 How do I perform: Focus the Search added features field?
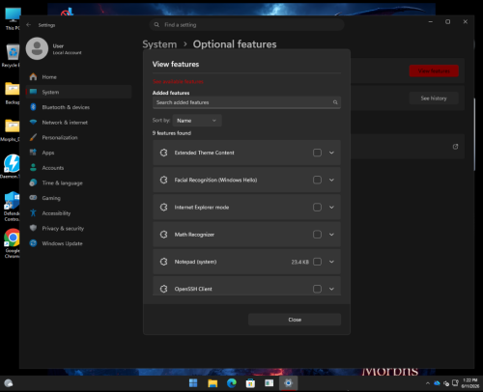[246, 102]
